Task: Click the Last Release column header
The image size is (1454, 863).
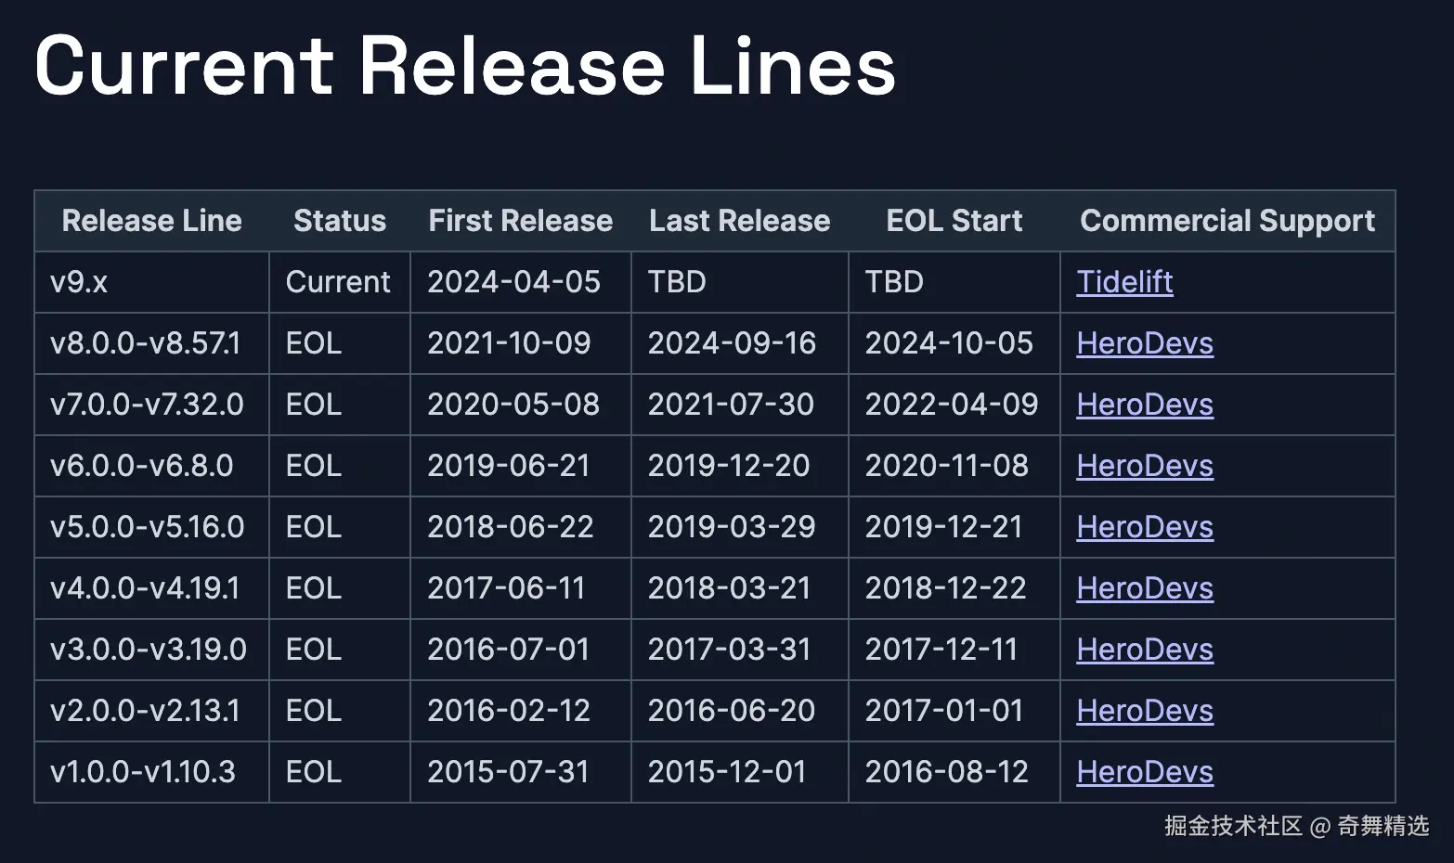Action: click(739, 221)
